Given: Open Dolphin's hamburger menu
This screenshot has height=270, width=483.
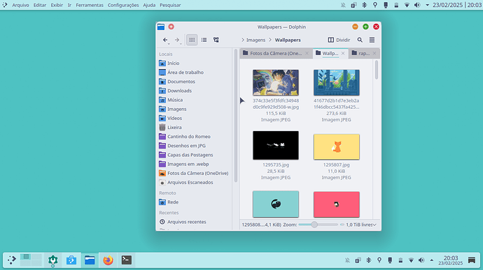Looking at the screenshot, I should pos(372,40).
